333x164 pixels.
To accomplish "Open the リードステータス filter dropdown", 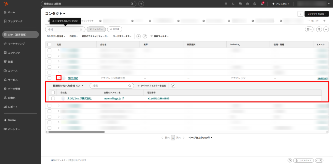I will (122, 36).
